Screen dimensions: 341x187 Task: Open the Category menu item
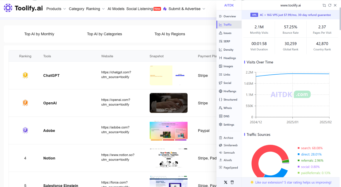[76, 9]
